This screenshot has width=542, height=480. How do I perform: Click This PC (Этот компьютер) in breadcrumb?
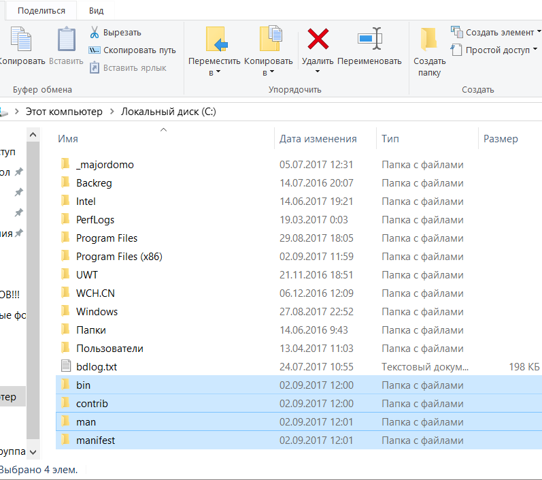pyautogui.click(x=64, y=112)
